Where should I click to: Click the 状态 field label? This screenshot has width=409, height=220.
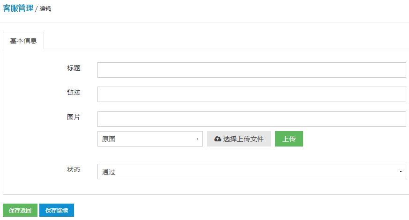[x=74, y=170]
